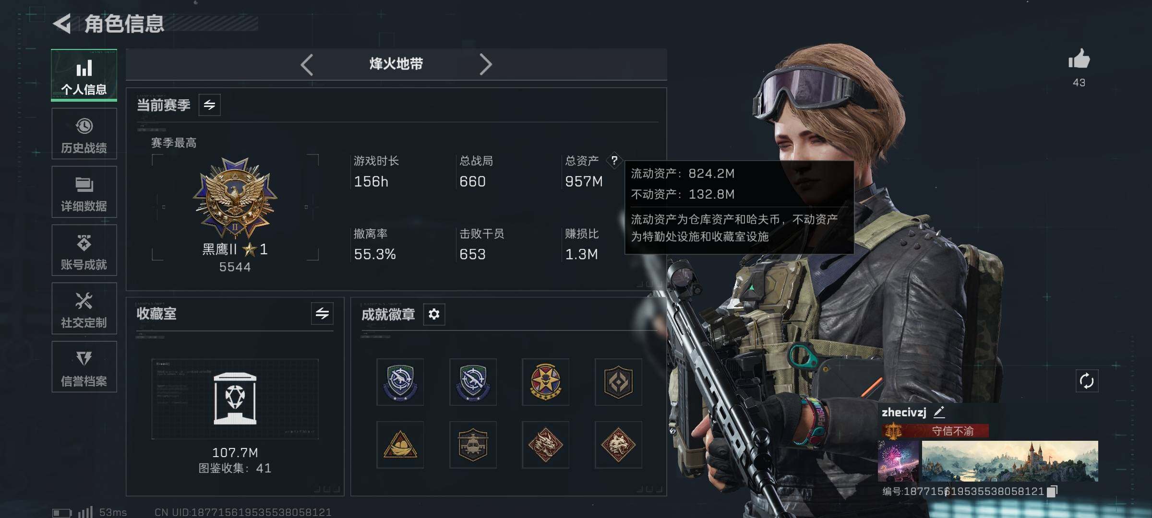Open the 总资产 question mark help
Image resolution: width=1152 pixels, height=518 pixels.
pos(614,160)
